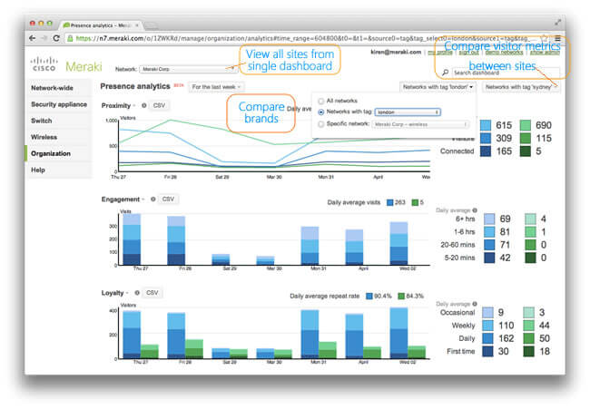Click the Engagement info icon
This screenshot has width=590, height=409.
coord(152,200)
